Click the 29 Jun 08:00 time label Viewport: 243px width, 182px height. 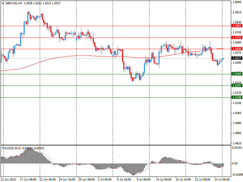click(x=86, y=180)
